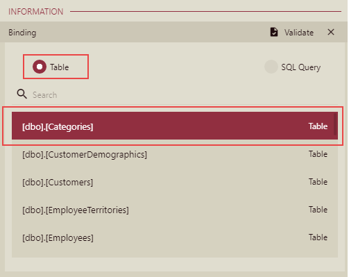Click Table type label in Categories row
349x277 pixels.
click(318, 126)
